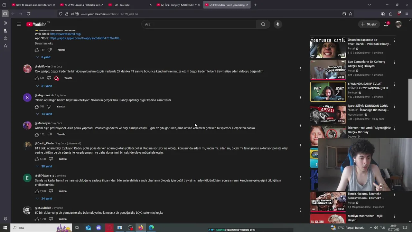Like the comment by @alatifuylas
The height and width of the screenshot is (232, 412).
37,78
